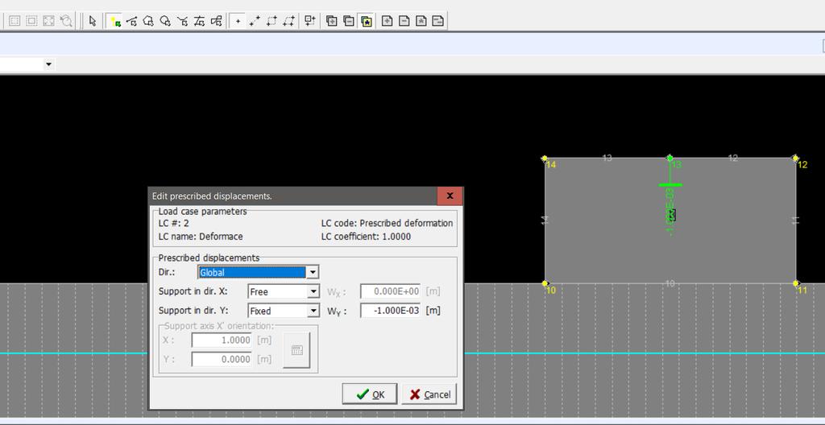Open Support in dir. Y dropdown
Viewport: 825px width, 425px height.
coord(283,311)
